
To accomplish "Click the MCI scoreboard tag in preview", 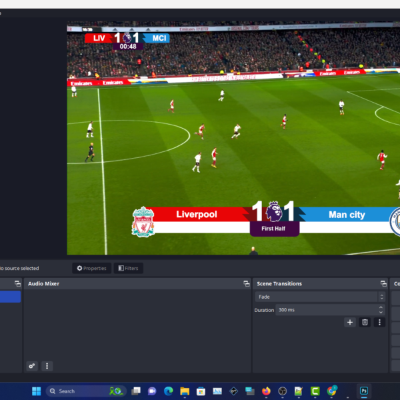I will (x=159, y=38).
